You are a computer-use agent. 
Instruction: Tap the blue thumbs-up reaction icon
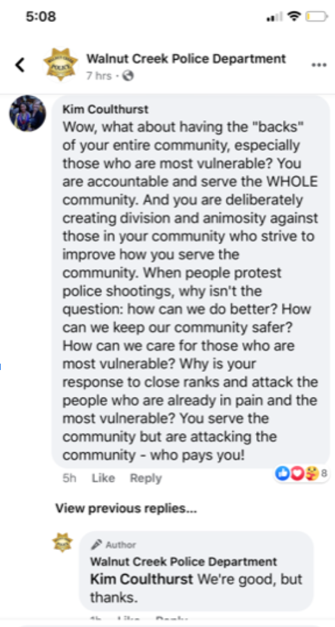coord(282,474)
